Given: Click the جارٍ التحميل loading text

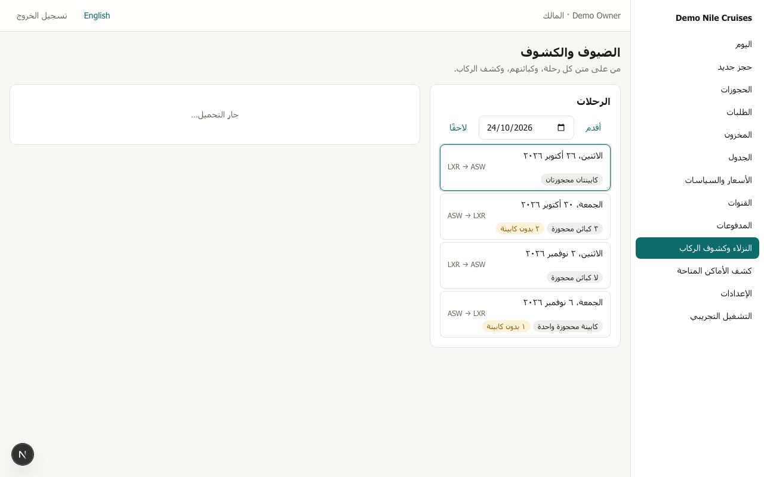Looking at the screenshot, I should tap(215, 114).
